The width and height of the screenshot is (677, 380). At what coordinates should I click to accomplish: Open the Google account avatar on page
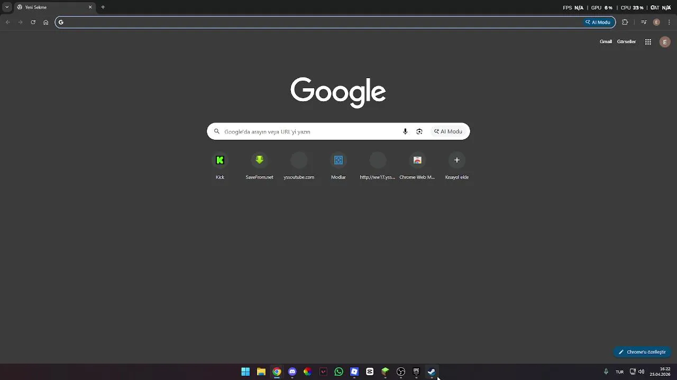point(665,42)
